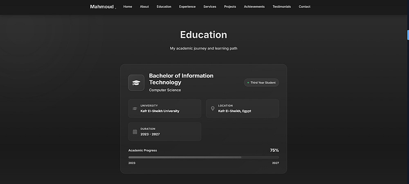The height and width of the screenshot is (184, 409).
Task: Open the Projects nav link
Action: click(x=230, y=7)
